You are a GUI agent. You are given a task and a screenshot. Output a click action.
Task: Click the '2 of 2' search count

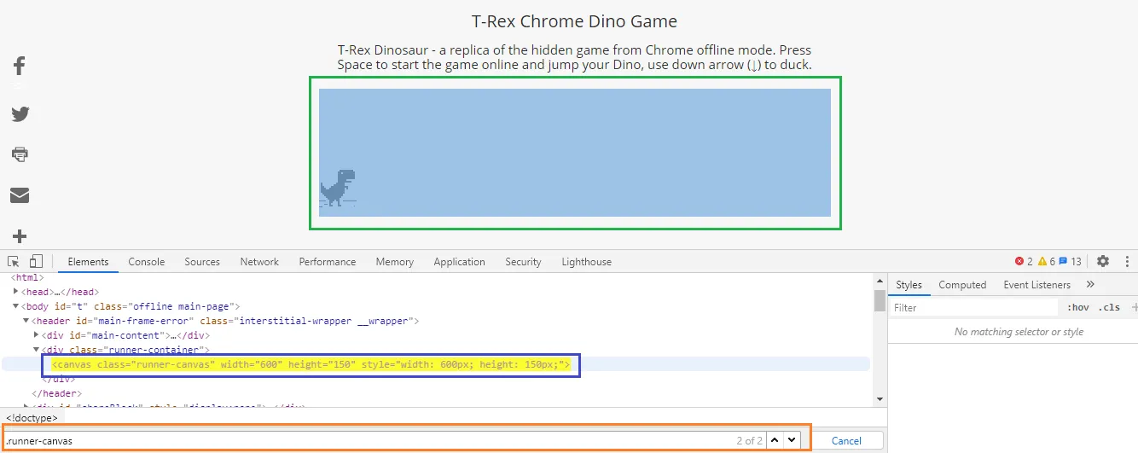click(750, 440)
